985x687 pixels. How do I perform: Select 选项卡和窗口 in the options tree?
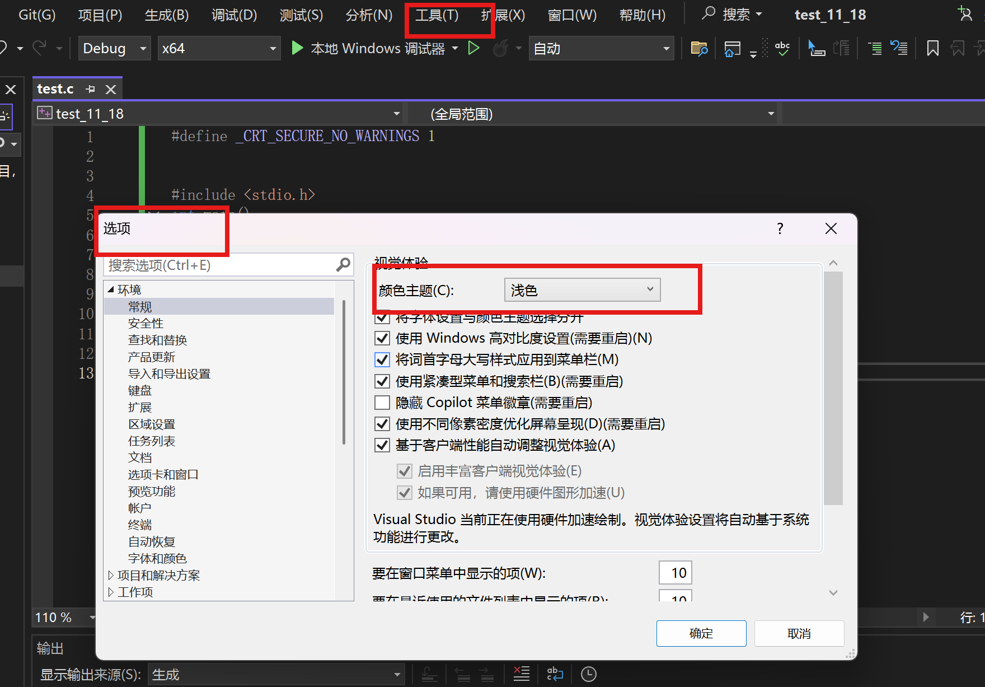click(x=163, y=474)
